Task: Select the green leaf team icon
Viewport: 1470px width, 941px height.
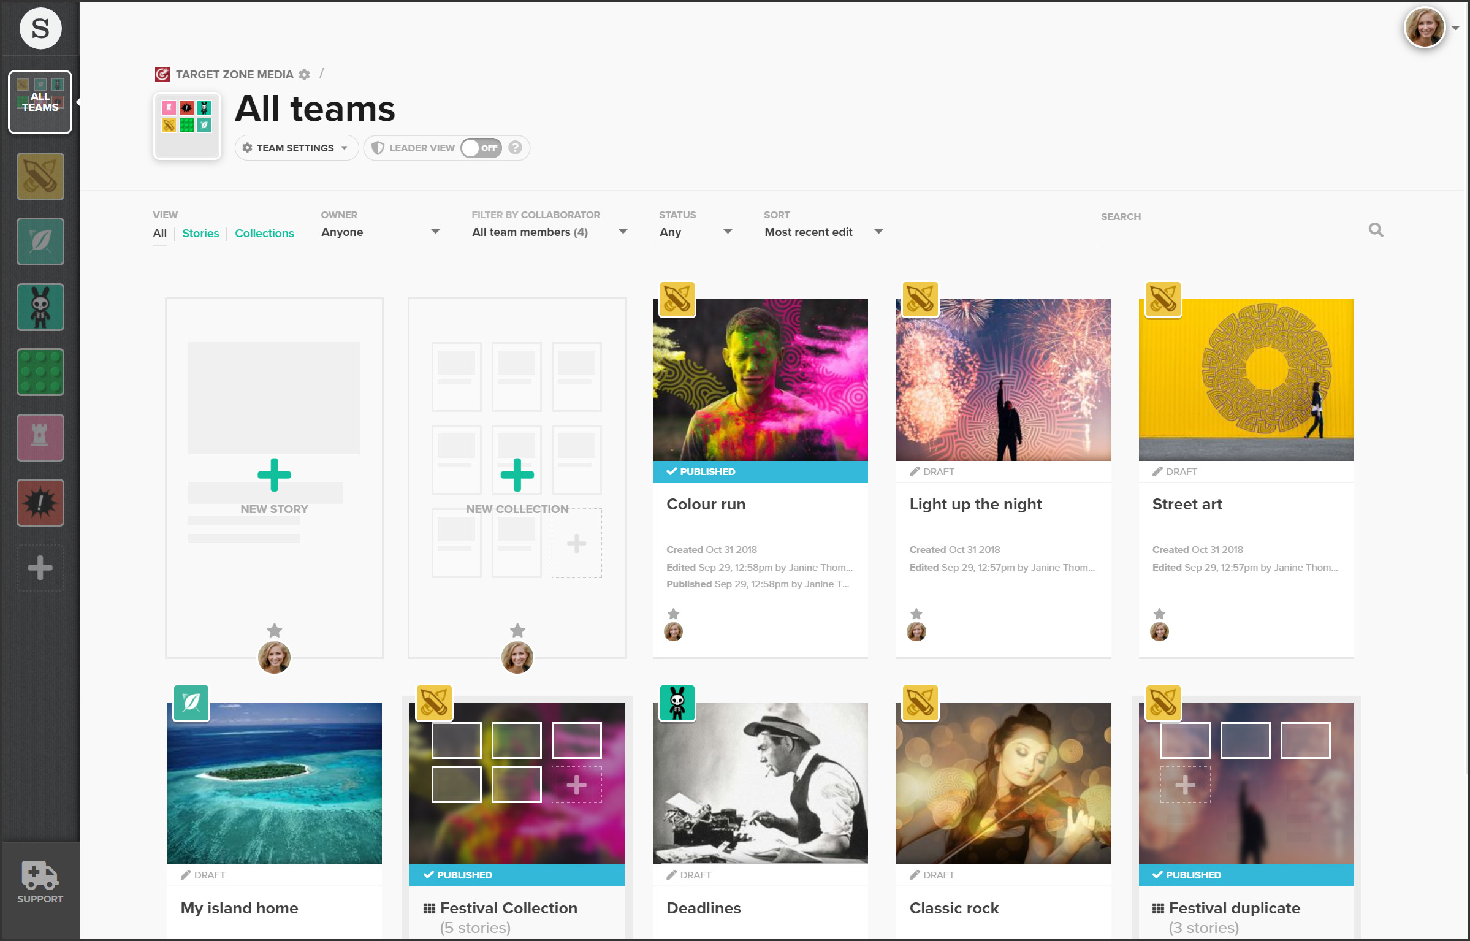Action: [x=40, y=242]
